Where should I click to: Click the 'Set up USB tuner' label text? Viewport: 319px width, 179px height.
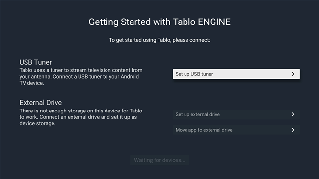coord(194,74)
